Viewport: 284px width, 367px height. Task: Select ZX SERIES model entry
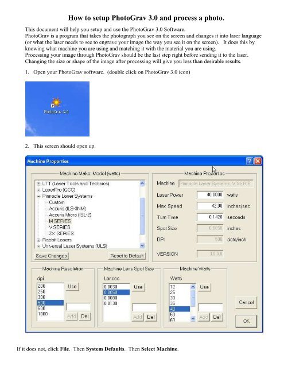point(61,233)
